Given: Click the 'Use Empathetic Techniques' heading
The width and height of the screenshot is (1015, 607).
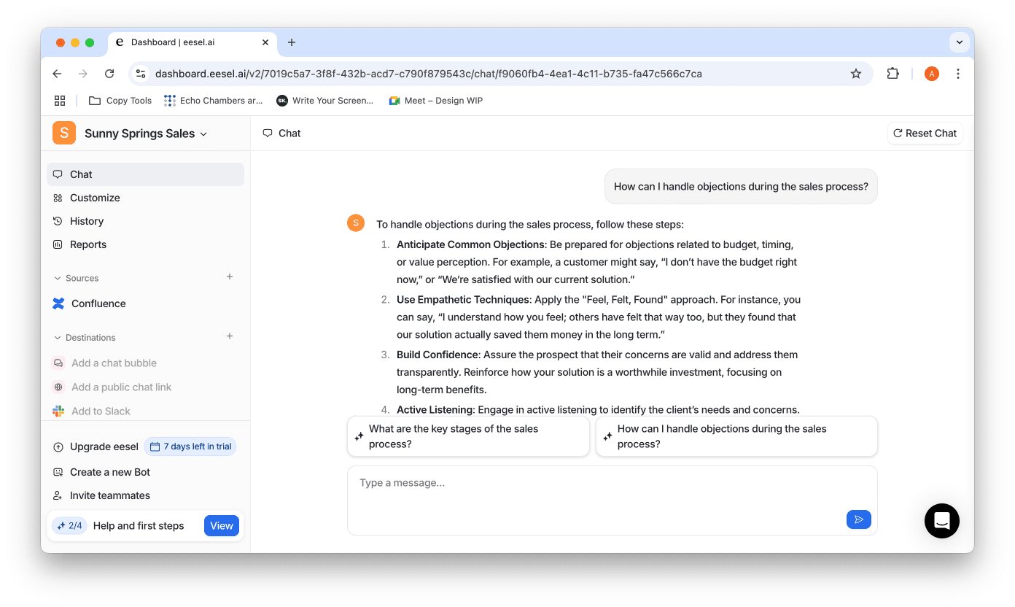Looking at the screenshot, I should pos(463,300).
